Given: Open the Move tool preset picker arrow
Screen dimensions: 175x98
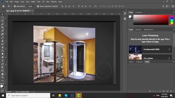Looking at the screenshot, I should (x=11, y=6).
